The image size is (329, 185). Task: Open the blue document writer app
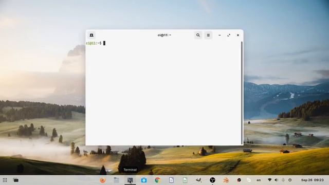[x=171, y=180]
